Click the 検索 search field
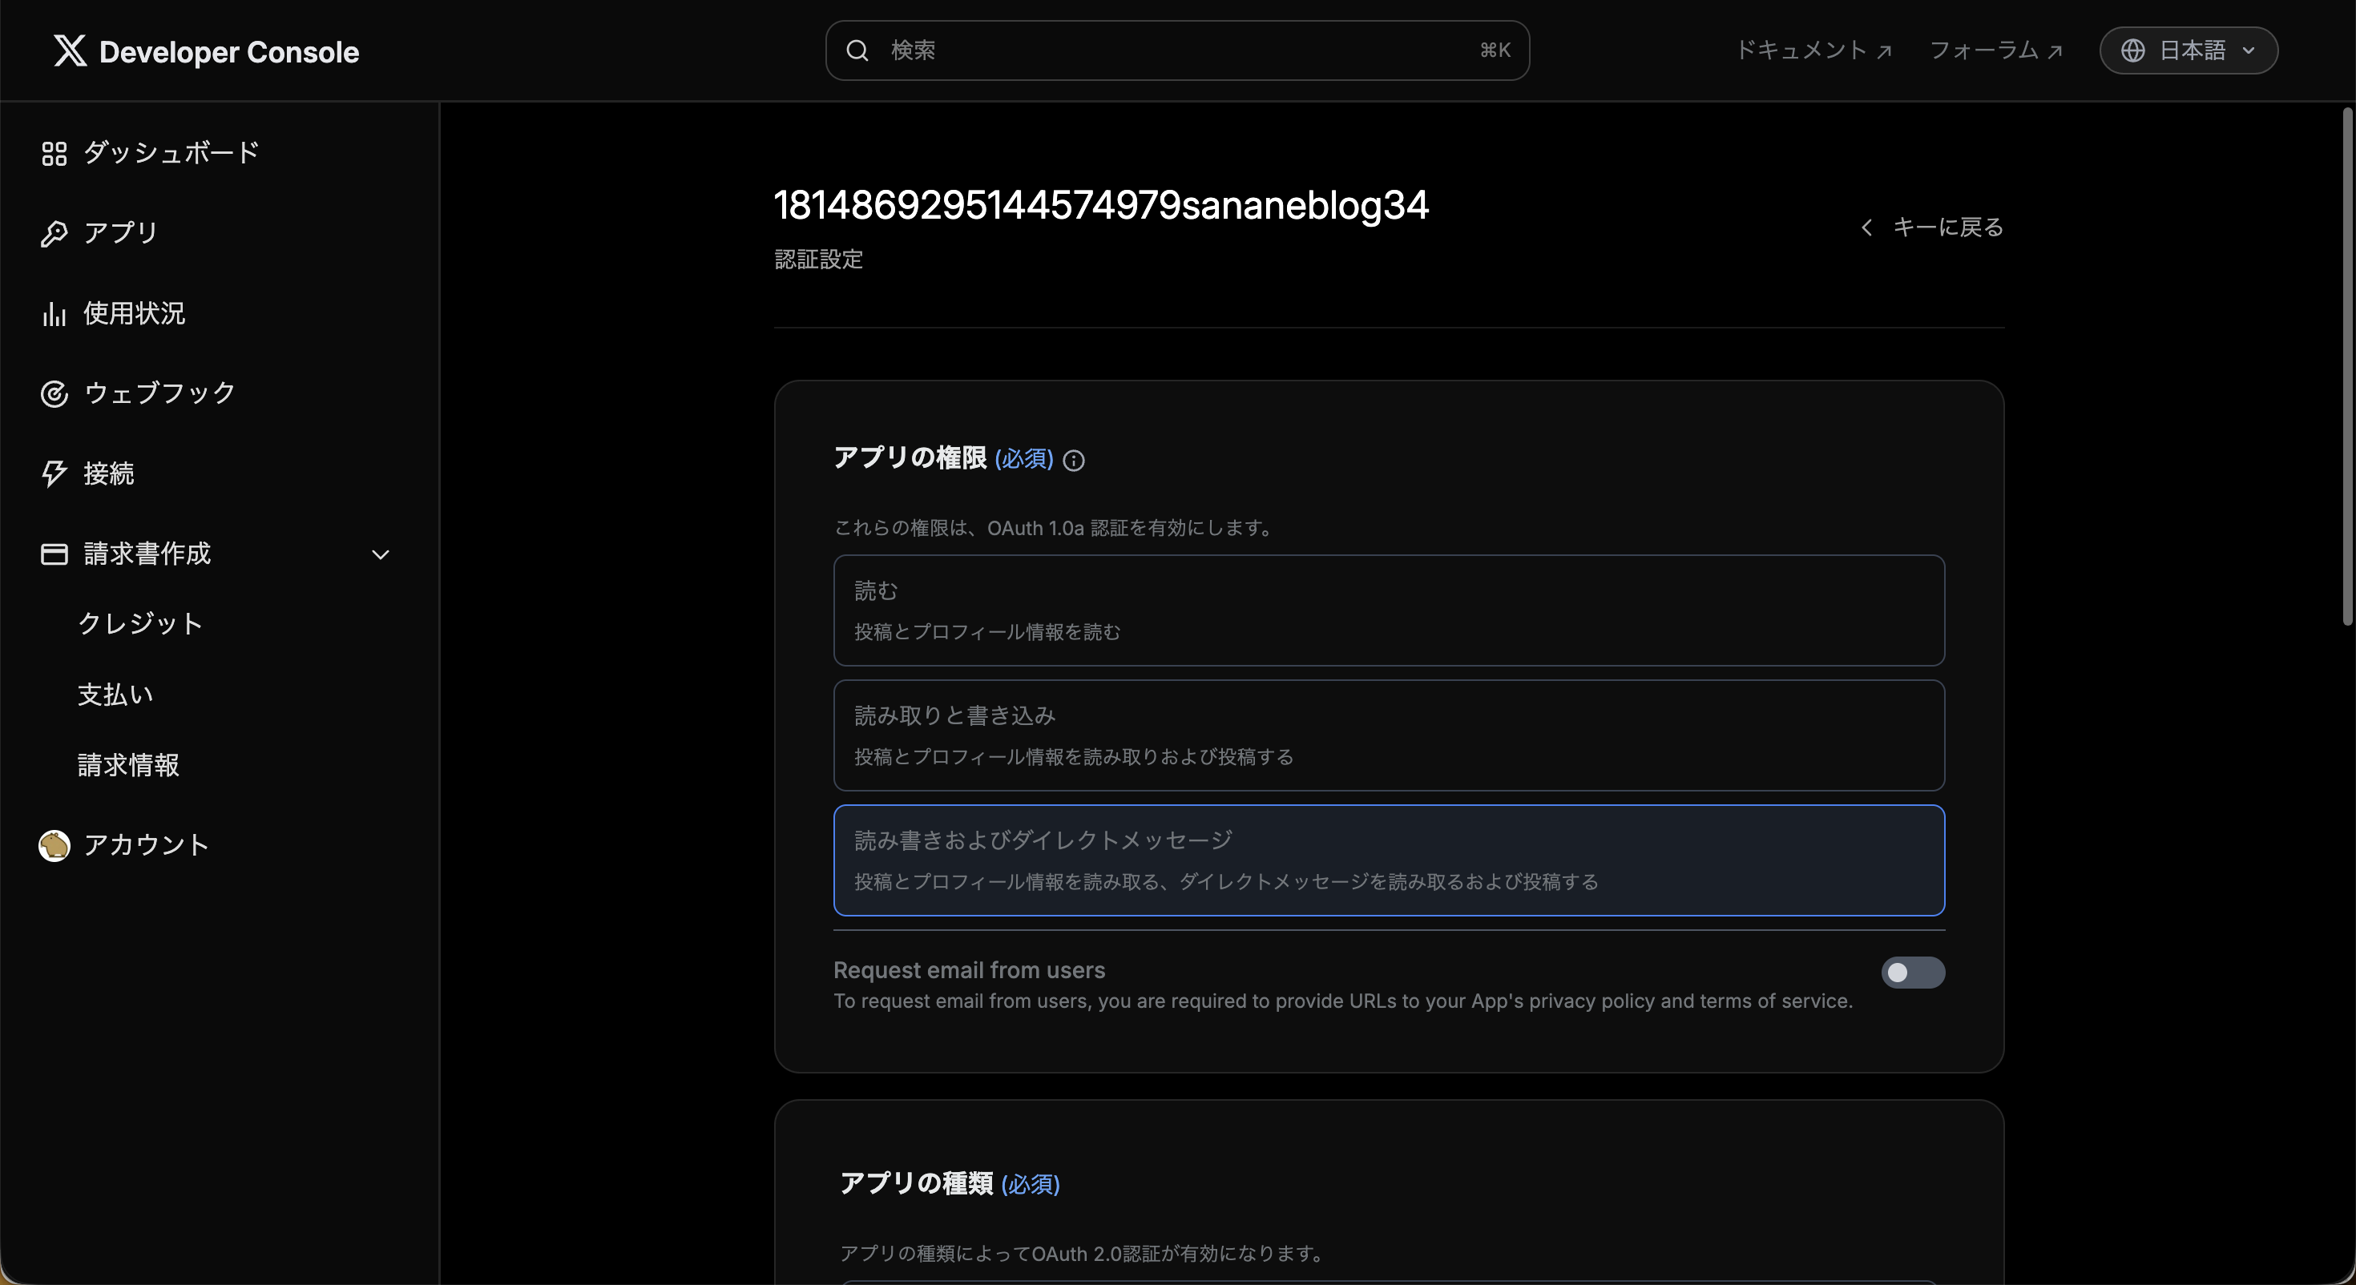2356x1285 pixels. coord(1176,50)
